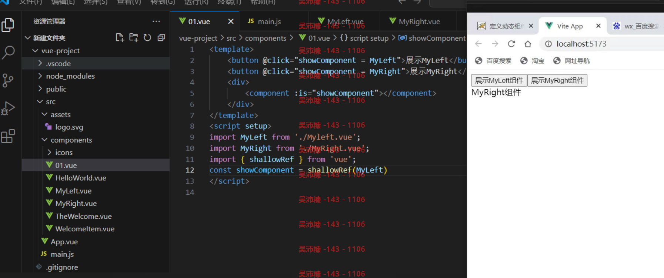
Task: Click the 展示MyRight组件 button
Action: tap(557, 80)
